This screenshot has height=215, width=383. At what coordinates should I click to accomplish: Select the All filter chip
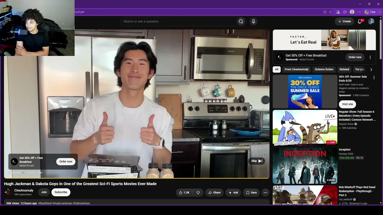pos(276,69)
